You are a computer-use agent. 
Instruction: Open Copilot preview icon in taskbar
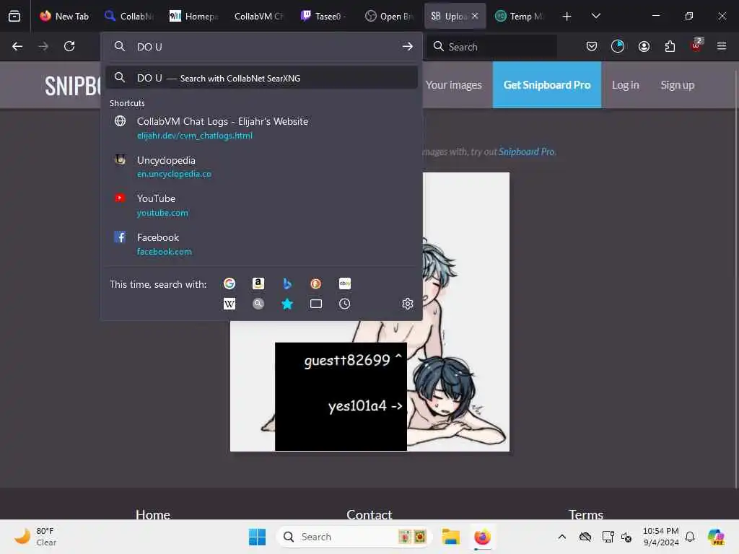coord(716,537)
